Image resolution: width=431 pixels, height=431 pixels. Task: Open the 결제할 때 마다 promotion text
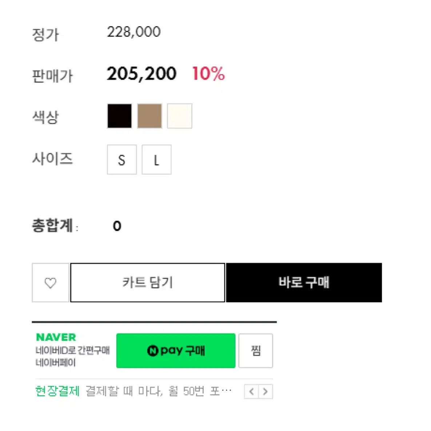(x=159, y=391)
